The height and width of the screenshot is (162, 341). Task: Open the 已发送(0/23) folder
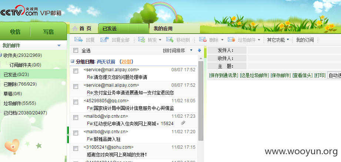pyautogui.click(x=16, y=75)
